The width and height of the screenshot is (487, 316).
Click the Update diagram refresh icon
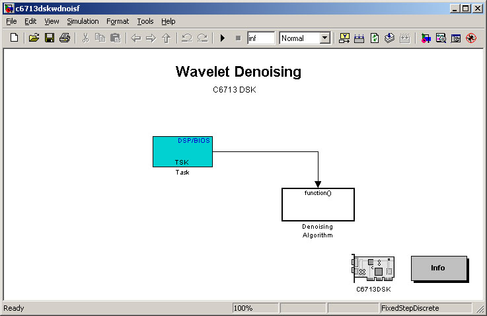pos(375,38)
